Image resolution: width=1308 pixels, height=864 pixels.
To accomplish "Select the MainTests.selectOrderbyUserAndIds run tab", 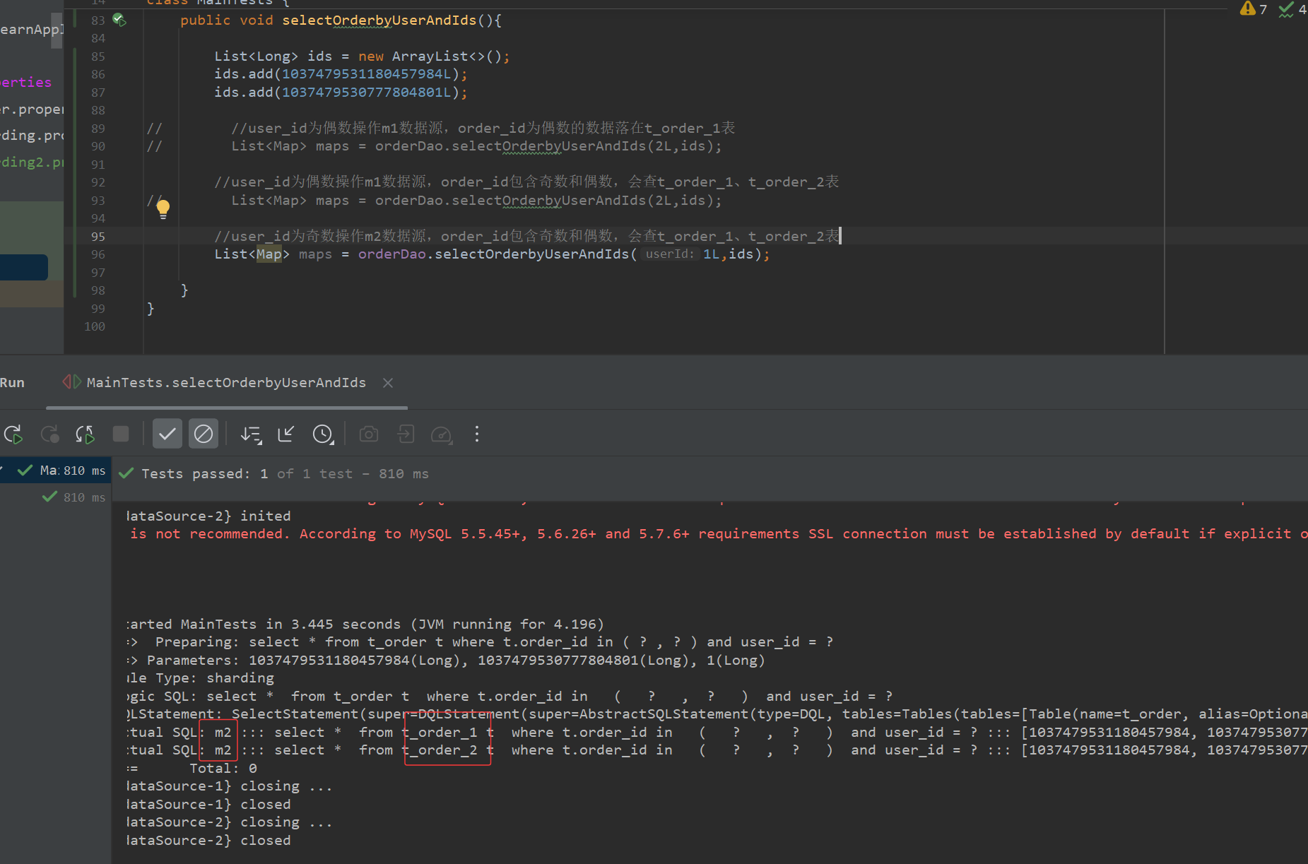I will click(x=226, y=383).
